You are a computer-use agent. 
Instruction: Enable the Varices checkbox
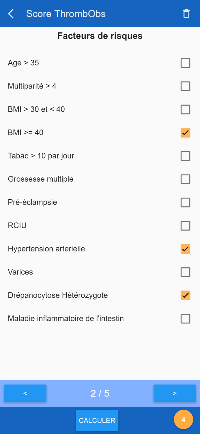click(185, 272)
